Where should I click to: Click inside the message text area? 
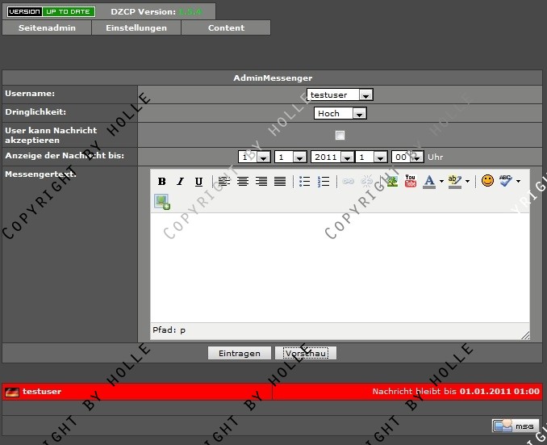pyautogui.click(x=340, y=267)
